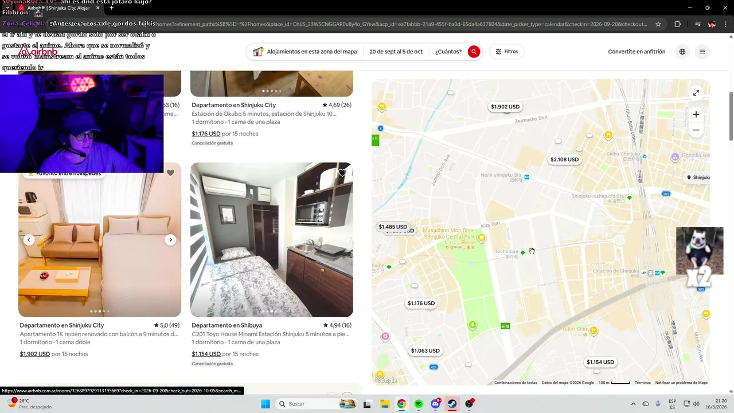Click the $1.154 USD listing price
The width and height of the screenshot is (734, 413).
click(206, 354)
